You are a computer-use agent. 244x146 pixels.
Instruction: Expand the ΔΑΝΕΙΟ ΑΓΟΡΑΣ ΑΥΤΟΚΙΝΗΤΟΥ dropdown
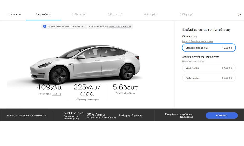26,116
